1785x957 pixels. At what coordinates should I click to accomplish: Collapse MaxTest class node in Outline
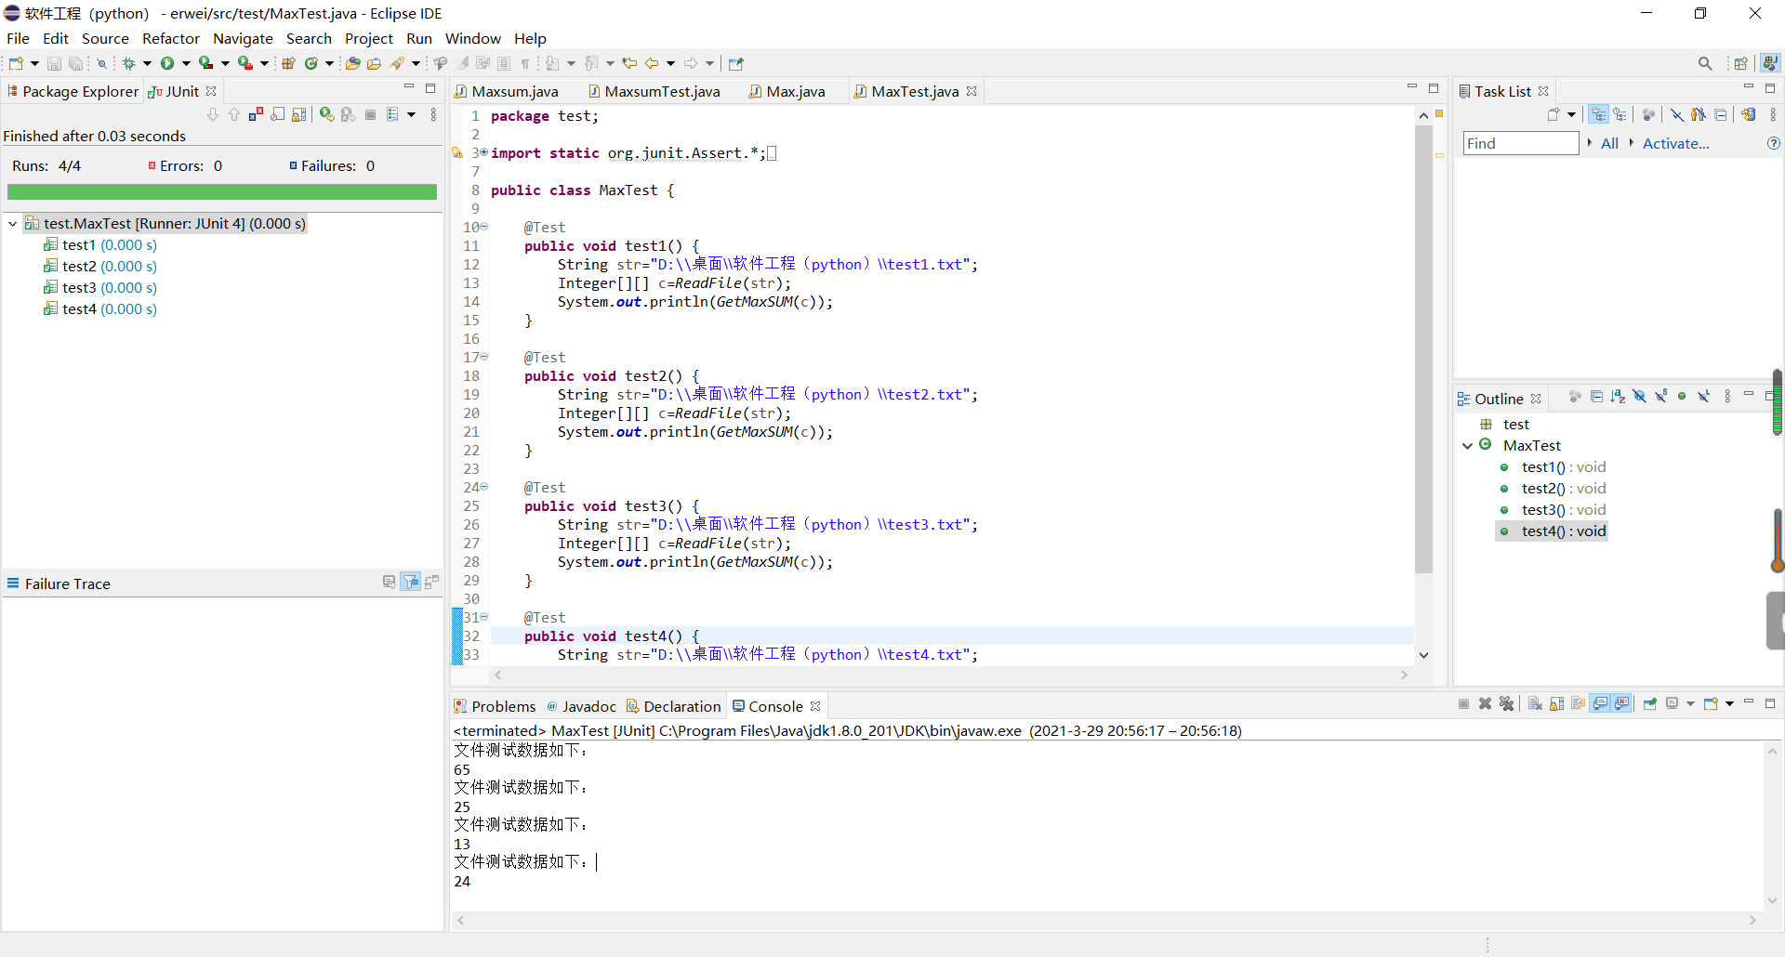(1468, 446)
